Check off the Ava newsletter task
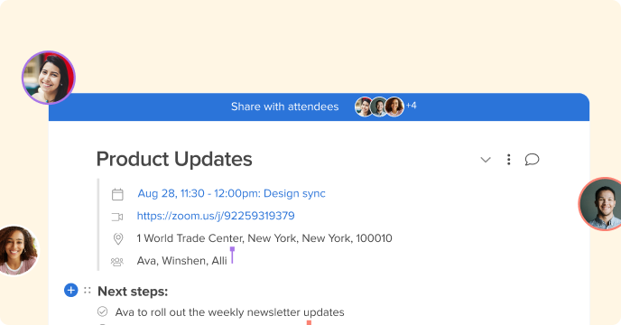 point(102,311)
